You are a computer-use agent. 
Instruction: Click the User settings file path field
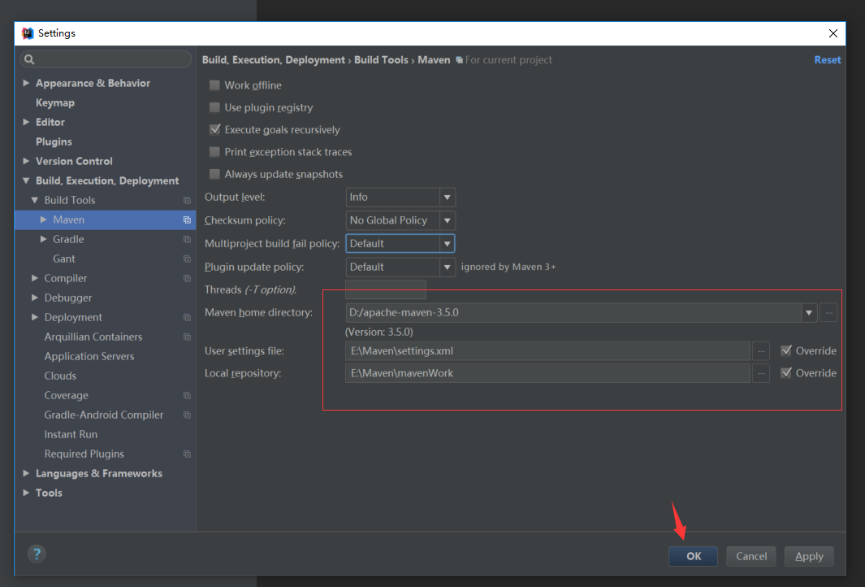(x=547, y=350)
